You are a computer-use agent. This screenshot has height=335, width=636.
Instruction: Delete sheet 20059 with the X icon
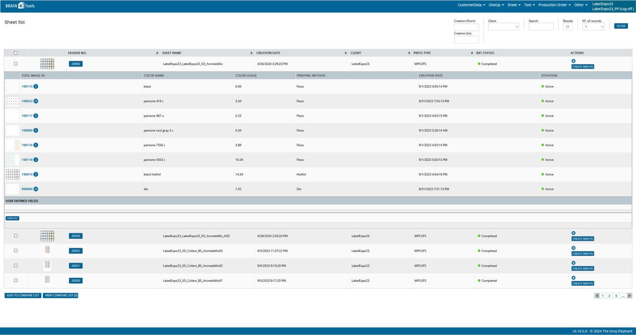tap(573, 233)
